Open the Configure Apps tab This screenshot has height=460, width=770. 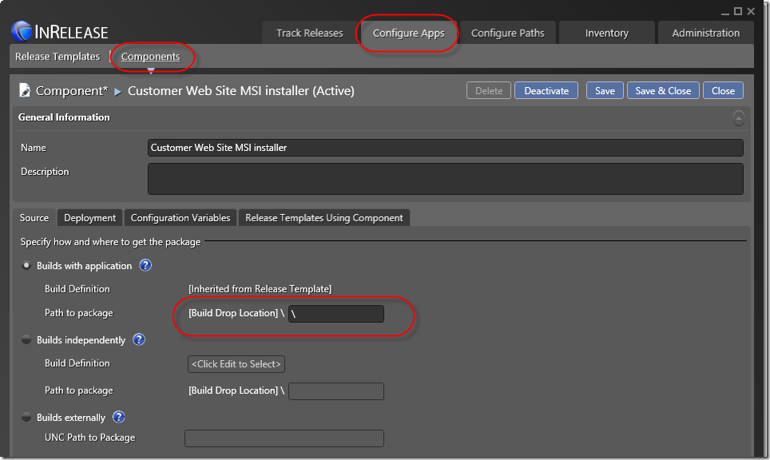click(409, 33)
